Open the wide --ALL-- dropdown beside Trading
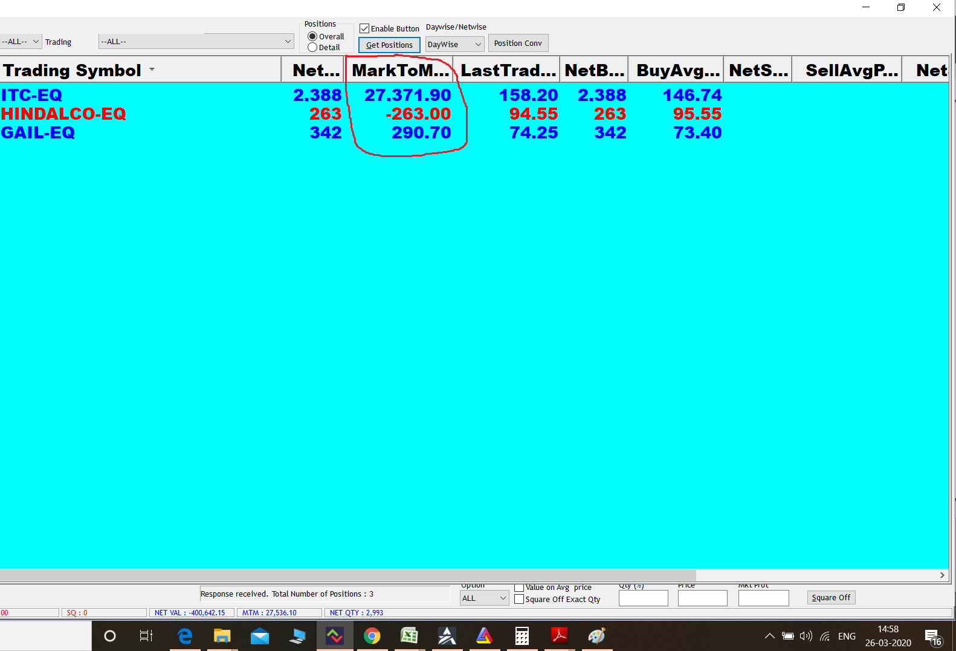The image size is (956, 651). click(x=196, y=42)
